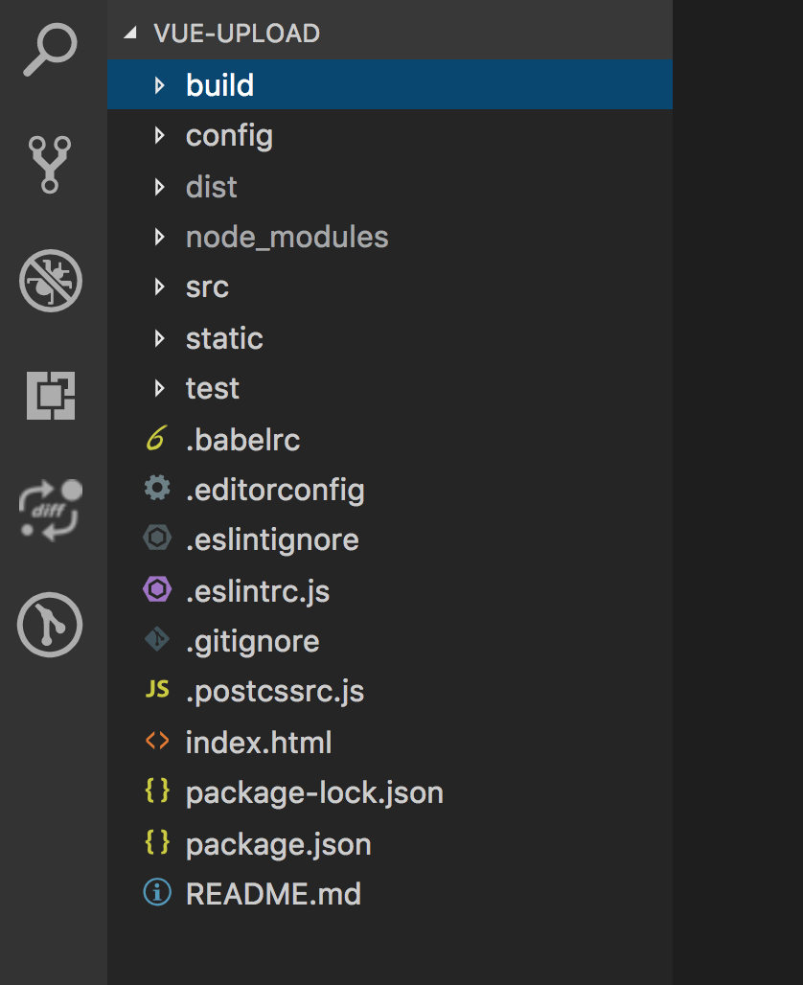Expand the node_modules folder arrow
The image size is (803, 985).
point(160,237)
